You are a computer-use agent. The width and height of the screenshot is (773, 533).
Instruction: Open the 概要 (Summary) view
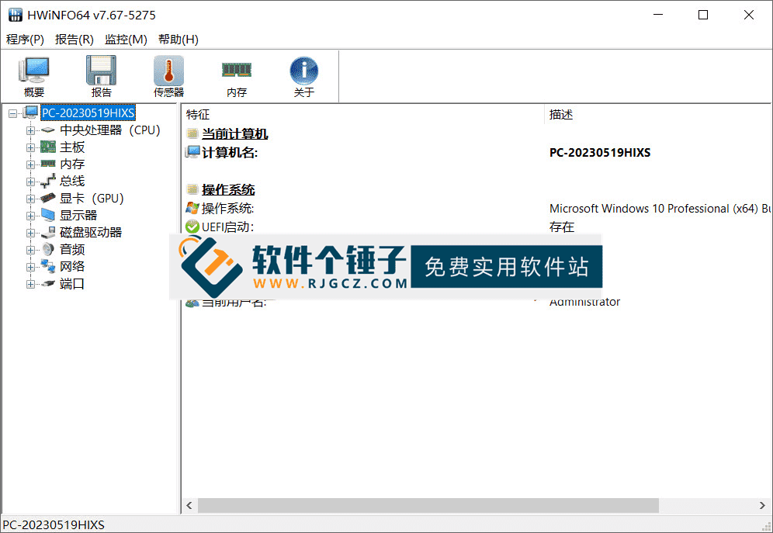click(33, 75)
